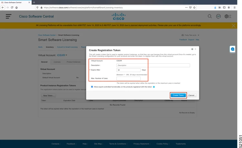The image size is (242, 148).
Task: Open the browser page actions ellipsis menu
Action: (186, 7)
